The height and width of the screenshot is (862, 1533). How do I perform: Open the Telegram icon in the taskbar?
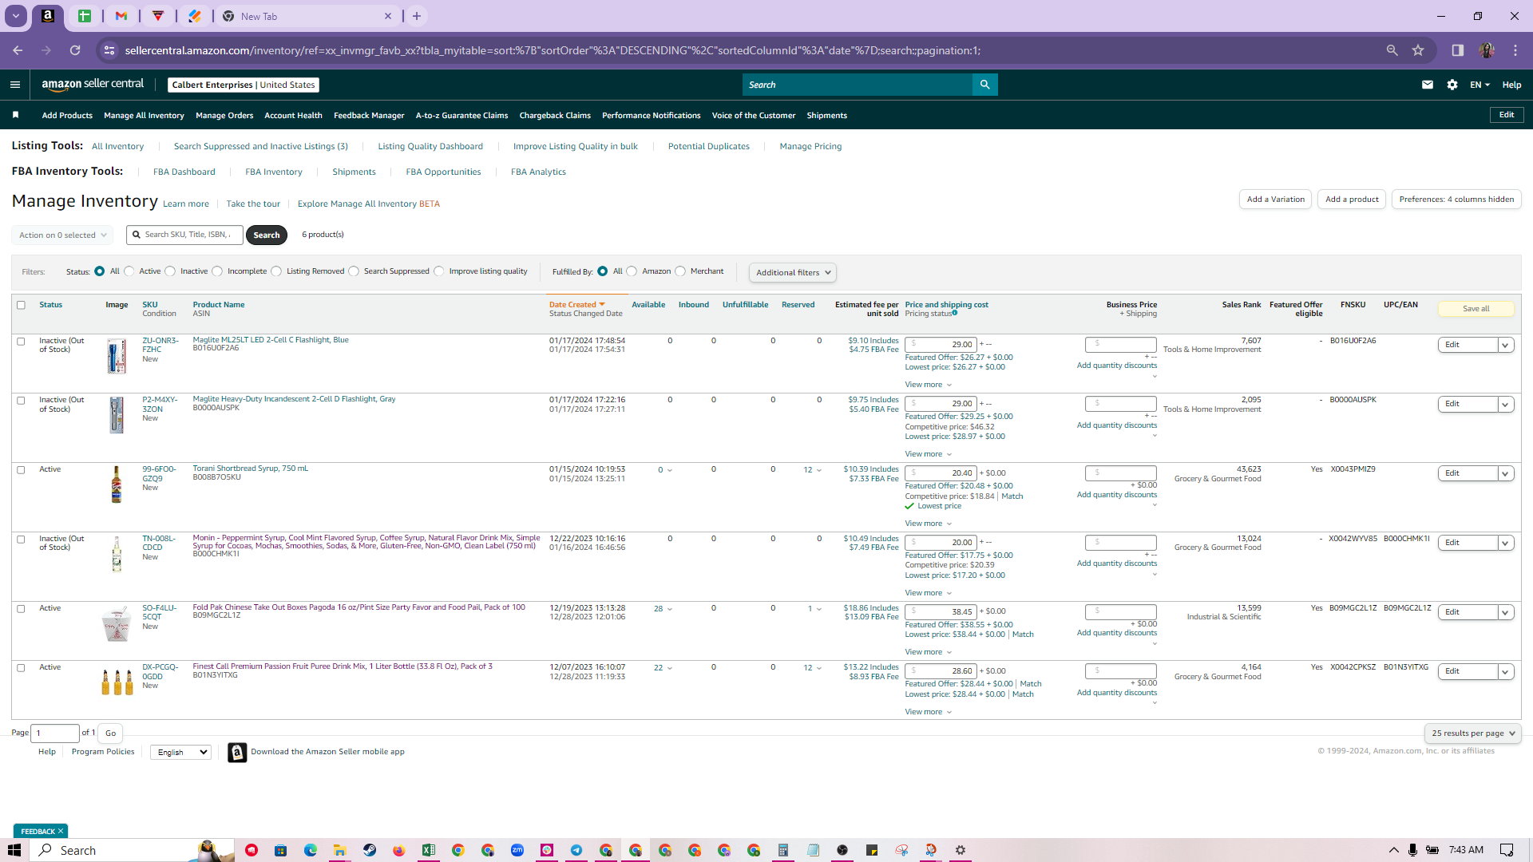click(x=576, y=850)
